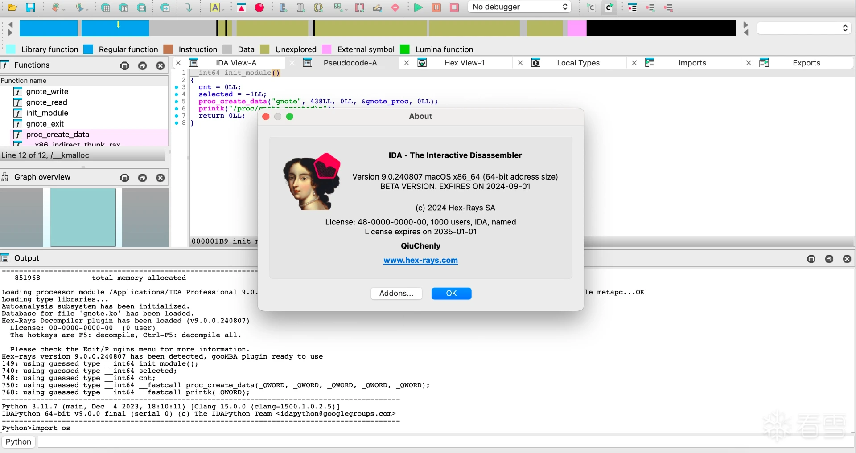Open the breakpoint list icon
Screen dimensions: 856x453
632,8
